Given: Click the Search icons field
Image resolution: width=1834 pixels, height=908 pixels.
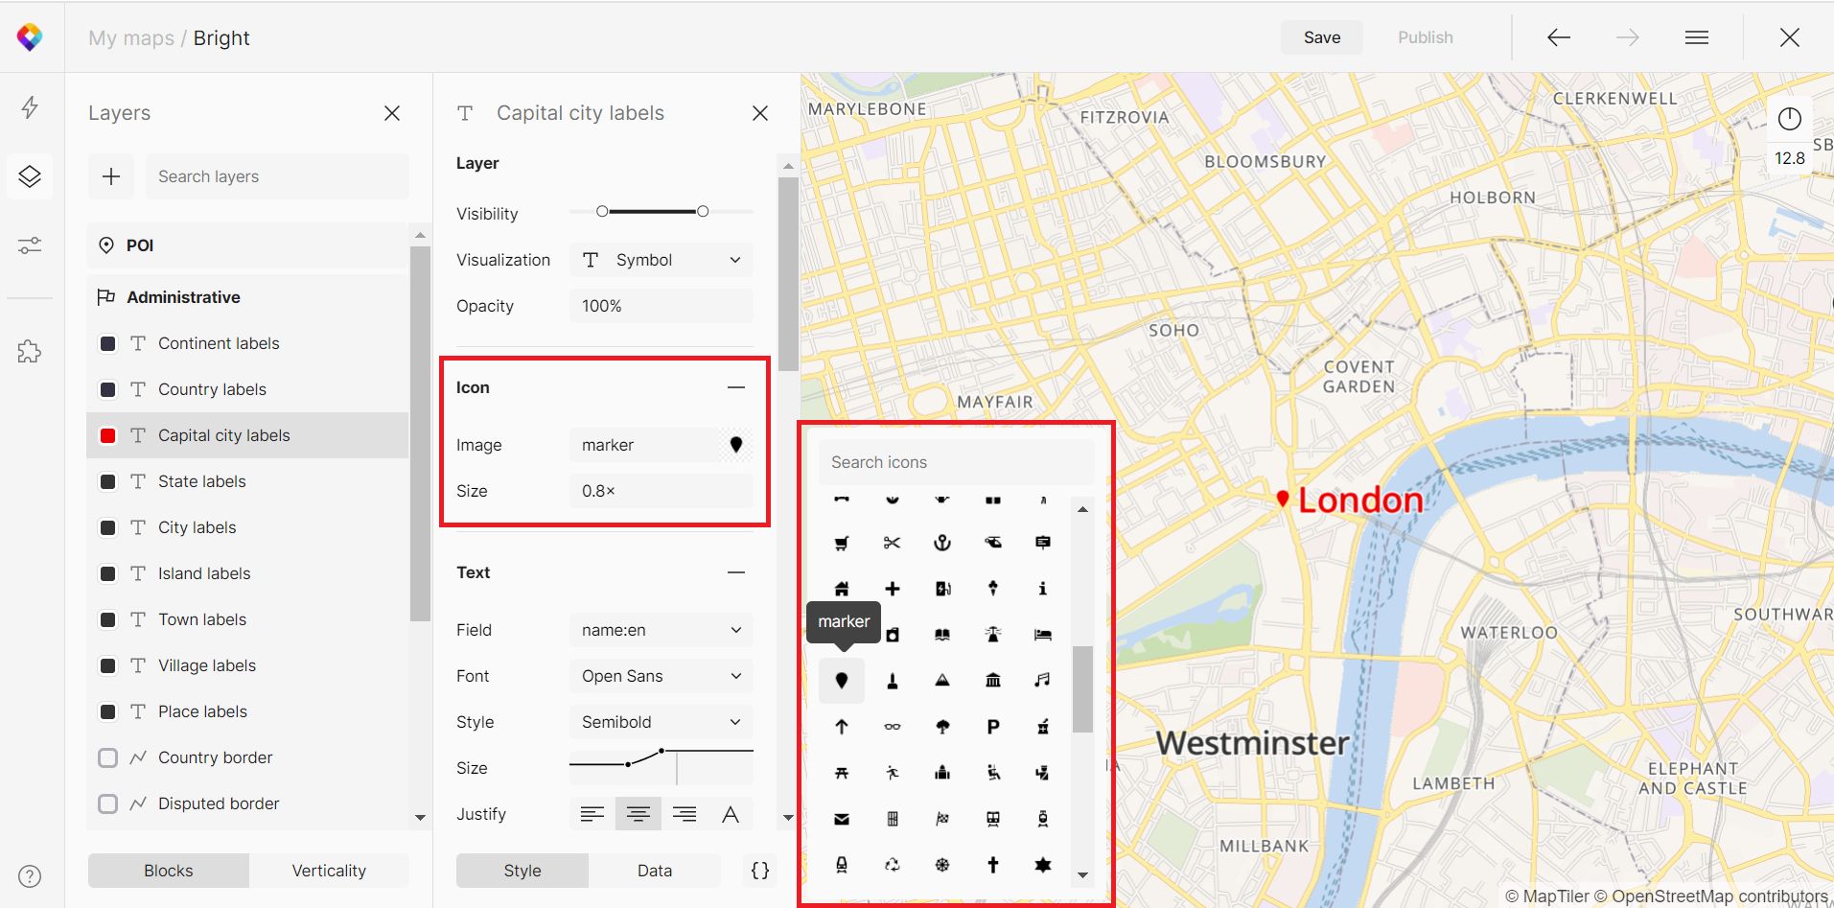Looking at the screenshot, I should (955, 462).
